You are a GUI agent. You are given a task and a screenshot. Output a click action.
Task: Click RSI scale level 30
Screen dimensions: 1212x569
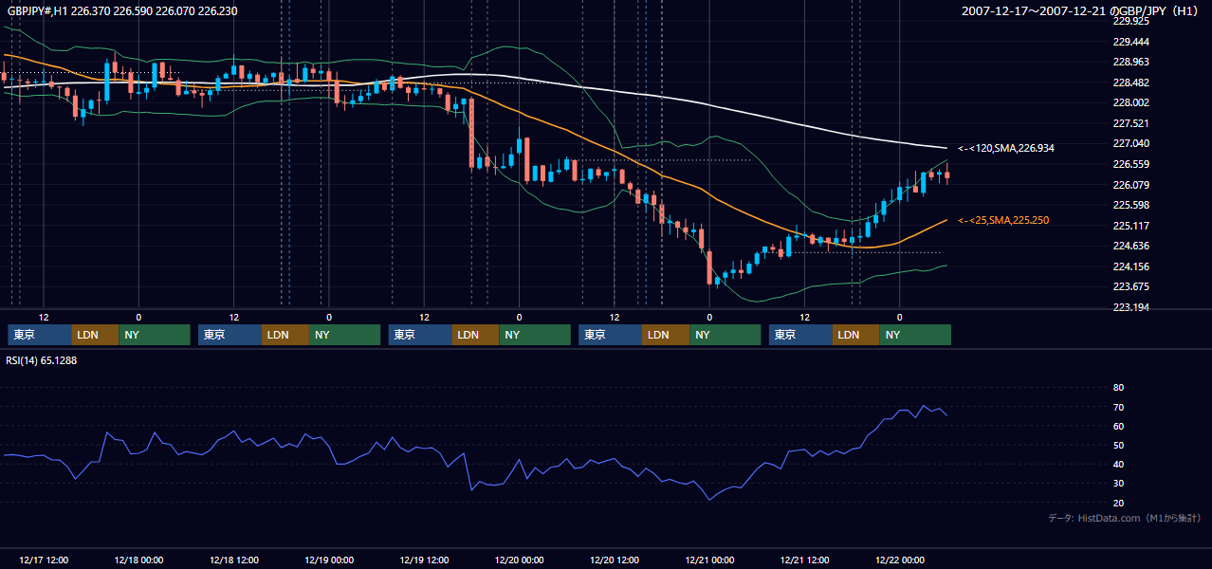(x=1118, y=484)
